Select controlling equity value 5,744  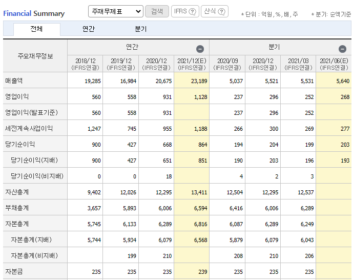(94, 240)
